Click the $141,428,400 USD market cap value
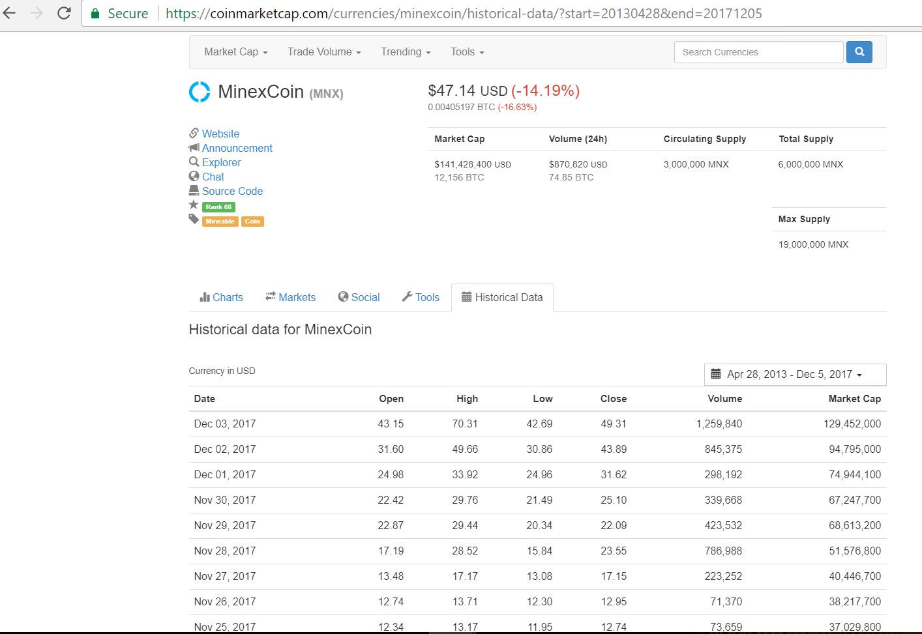This screenshot has width=922, height=634. click(x=473, y=164)
